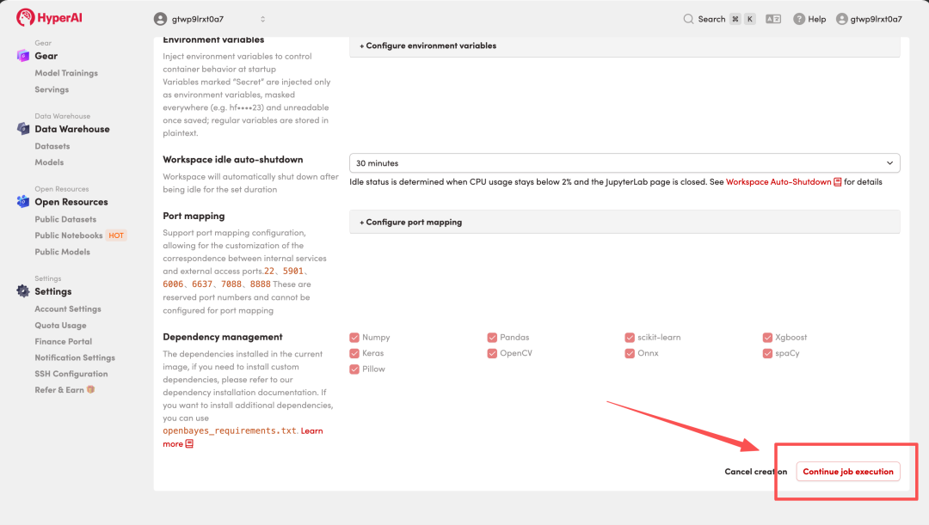
Task: Go to Model Trainings in sidebar
Action: pos(66,73)
